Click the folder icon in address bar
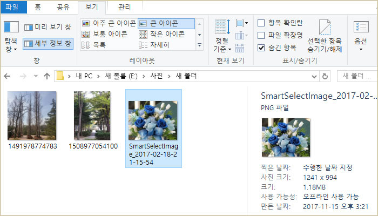 (x=60, y=76)
